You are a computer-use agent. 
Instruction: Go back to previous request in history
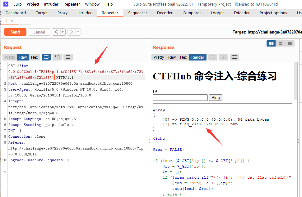pyautogui.click(x=56, y=32)
